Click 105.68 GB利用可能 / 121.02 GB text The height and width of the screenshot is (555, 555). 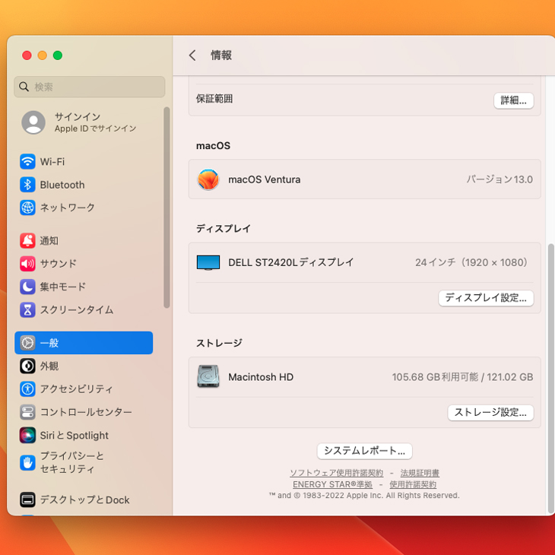[462, 377]
